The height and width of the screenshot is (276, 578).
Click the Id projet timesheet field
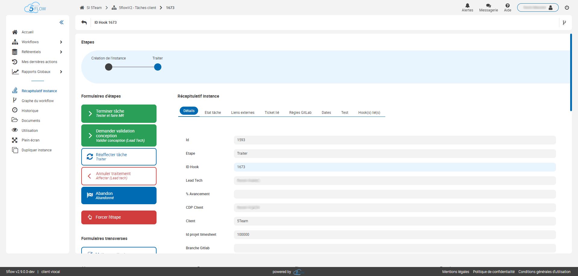395,235
